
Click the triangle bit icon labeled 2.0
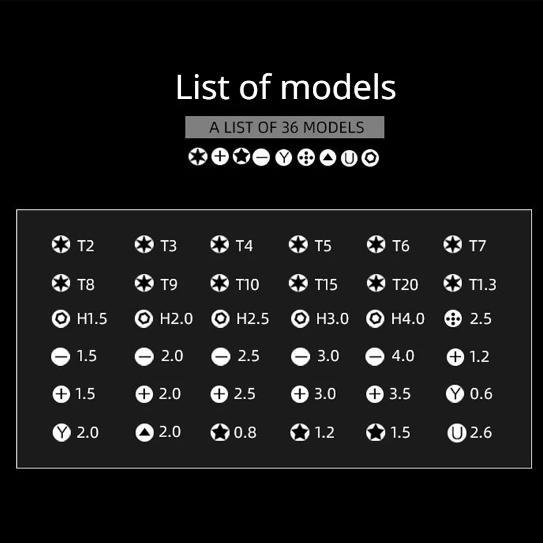144,432
